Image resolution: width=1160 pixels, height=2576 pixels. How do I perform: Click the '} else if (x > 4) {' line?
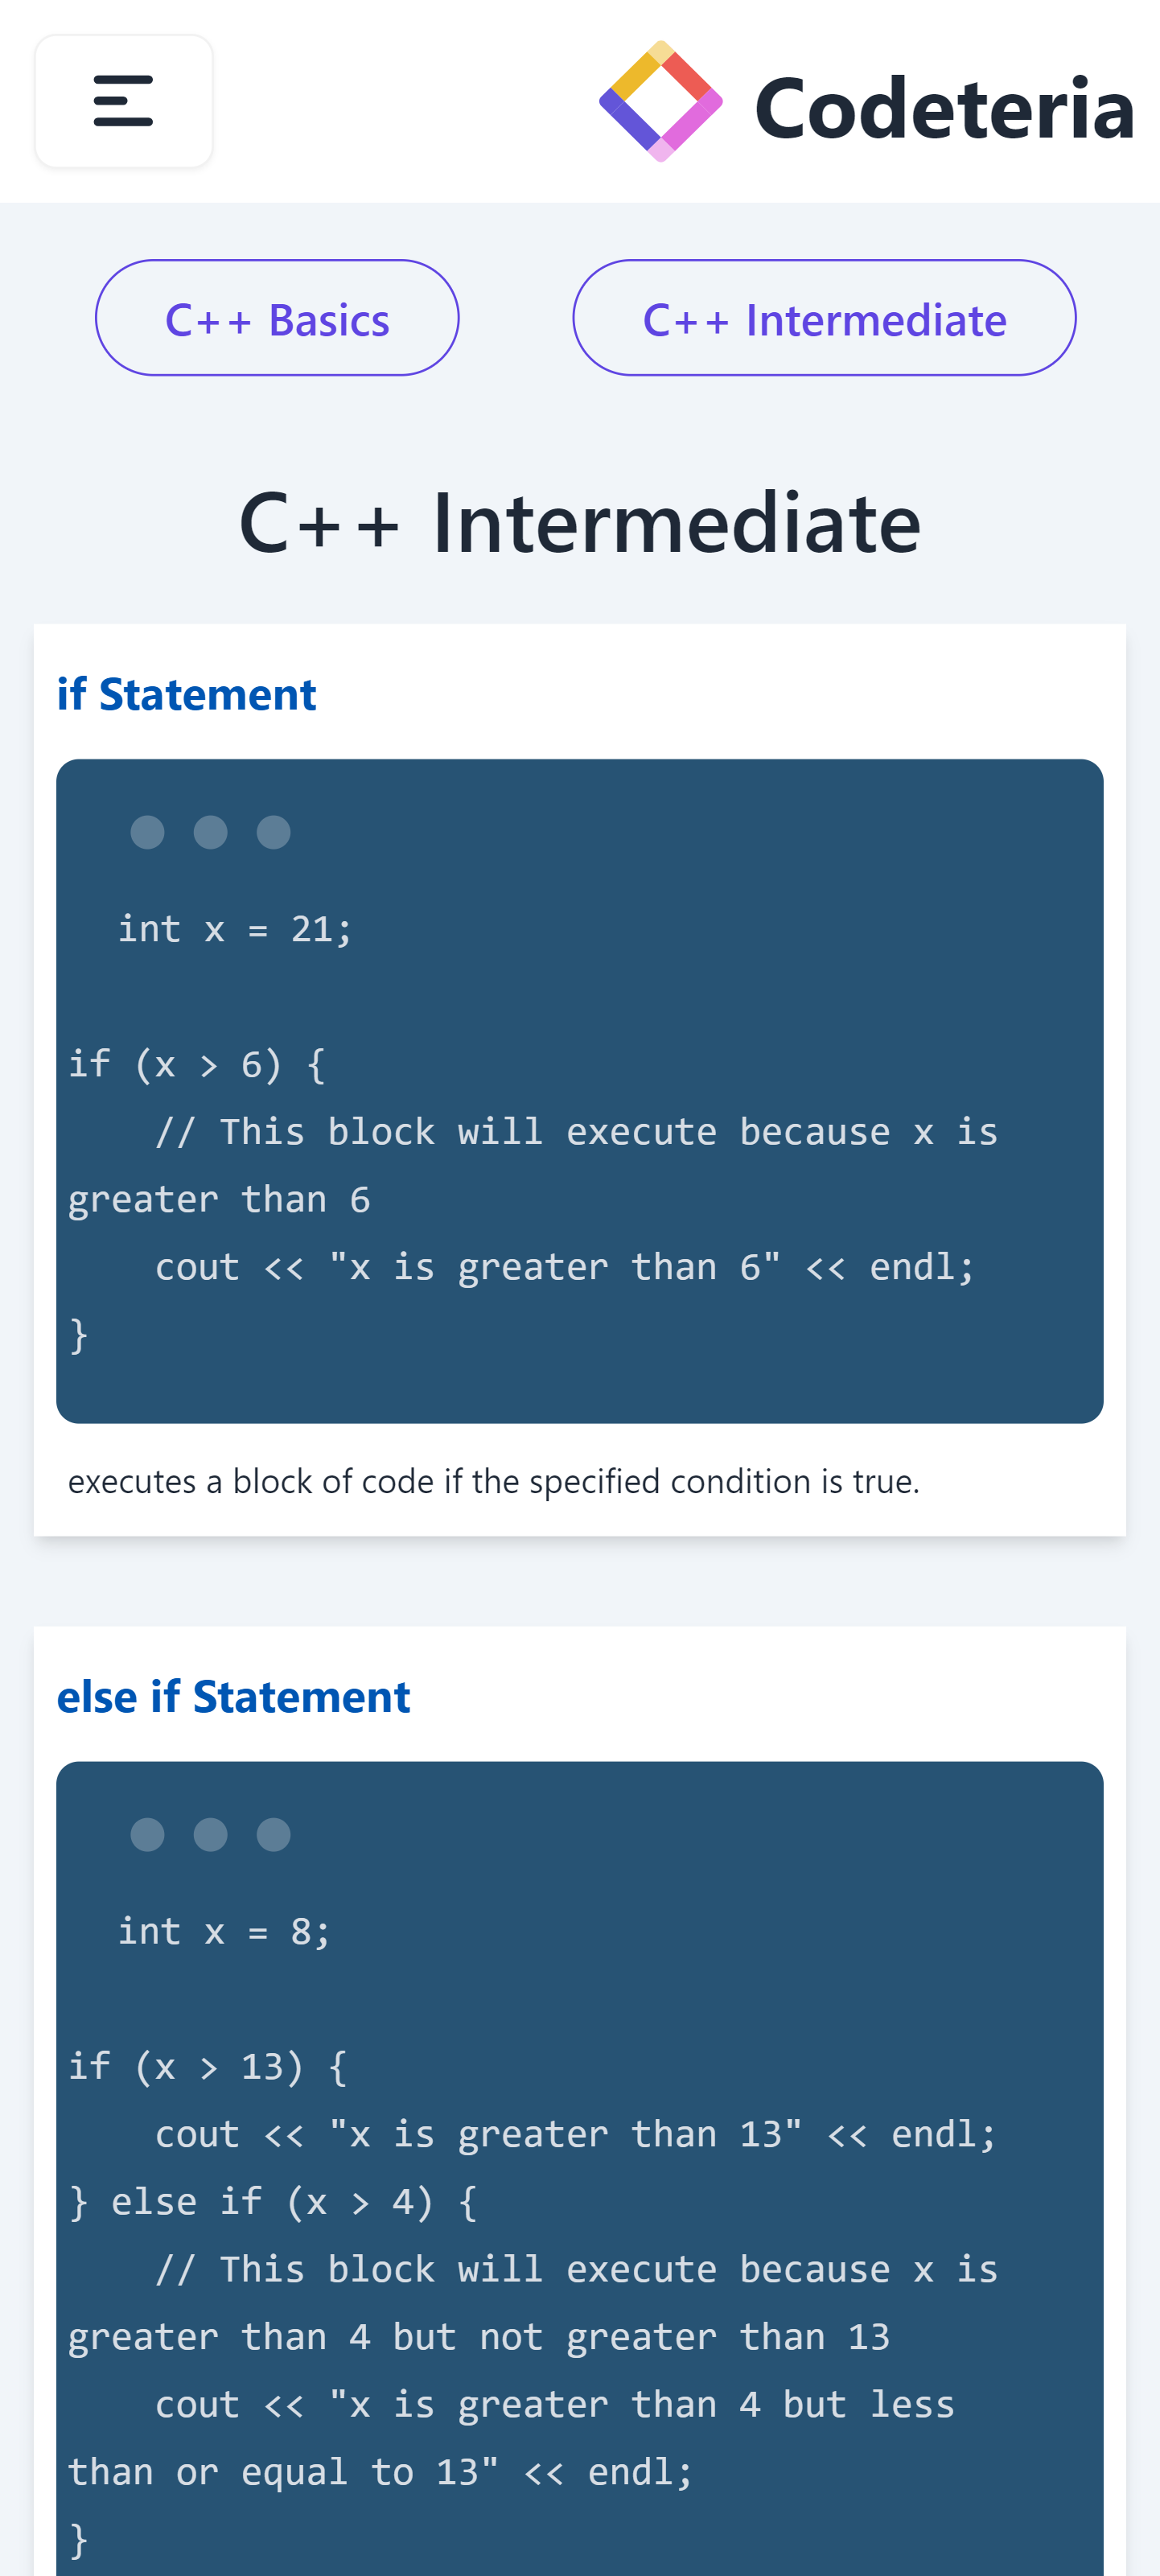[273, 2201]
